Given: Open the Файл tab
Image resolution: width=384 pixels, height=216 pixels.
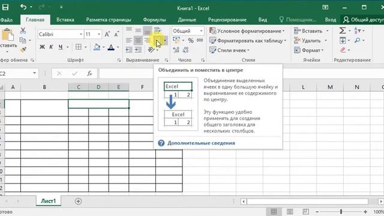Looking at the screenshot, I should point(6,20).
